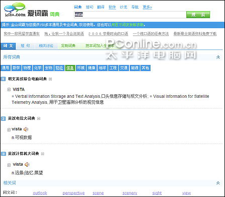Click the number 1 badge beside 明文英汉综合电脑词典

3,79
